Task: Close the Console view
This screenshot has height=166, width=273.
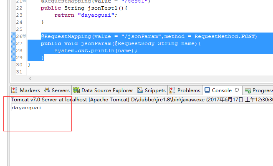Action: (x=237, y=90)
